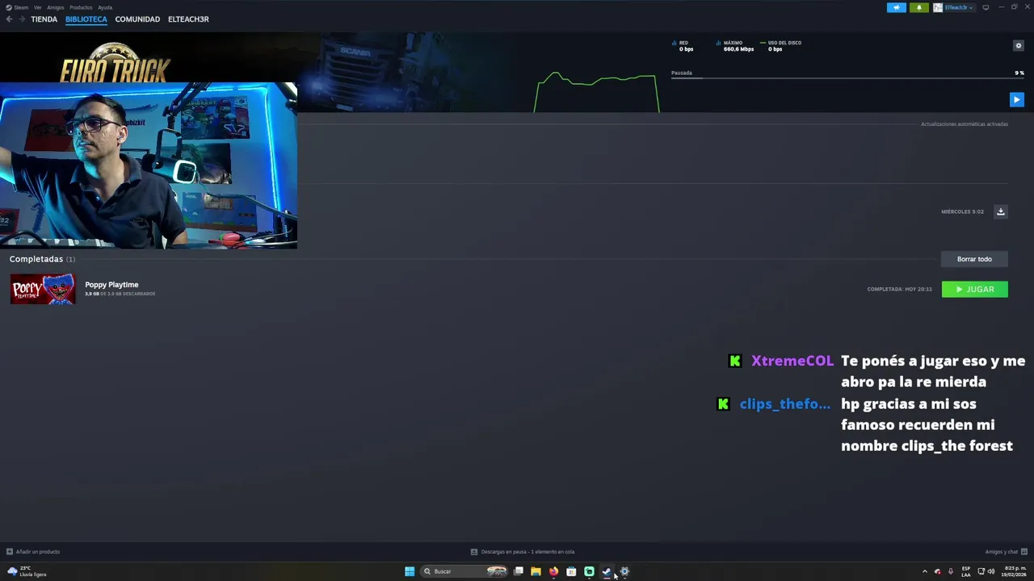Click the network download graph
Screen dimensions: 1034x581
coord(596,92)
